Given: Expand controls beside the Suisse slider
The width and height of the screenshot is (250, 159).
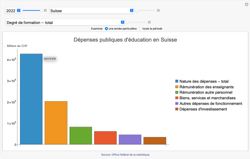Looking at the screenshot, I should (158, 10).
